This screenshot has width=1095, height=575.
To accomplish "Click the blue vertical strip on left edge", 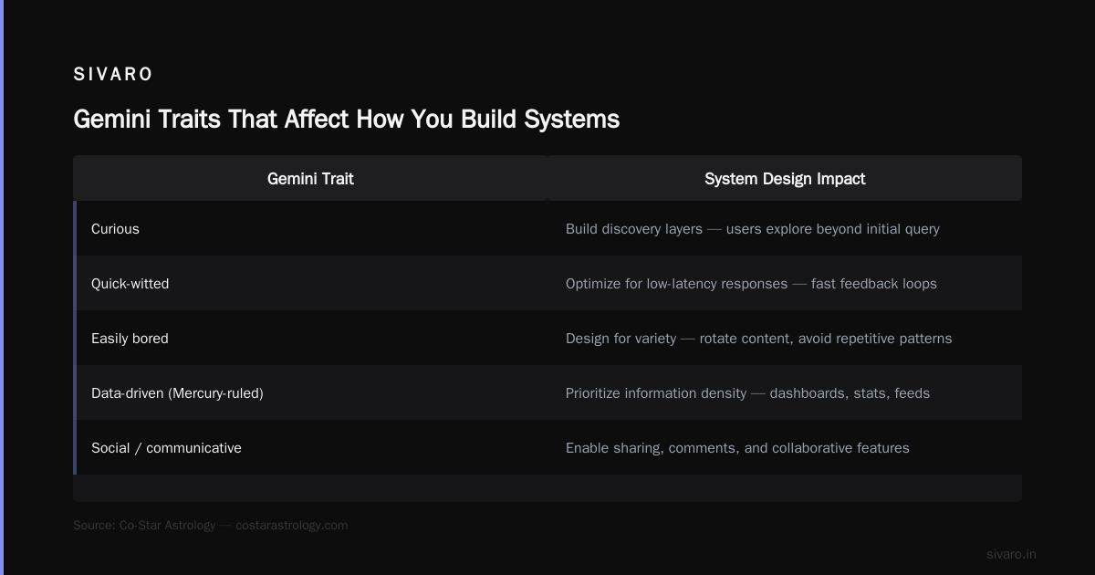I will coord(2,287).
